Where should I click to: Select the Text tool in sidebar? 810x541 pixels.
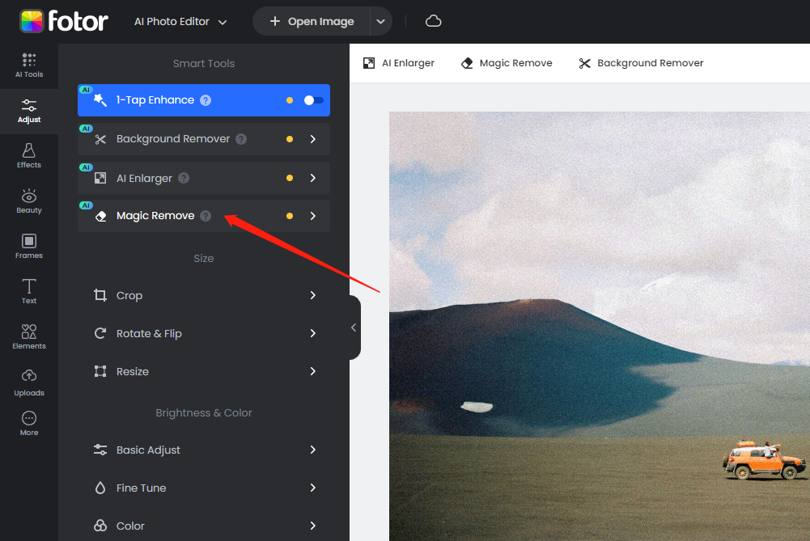(29, 292)
